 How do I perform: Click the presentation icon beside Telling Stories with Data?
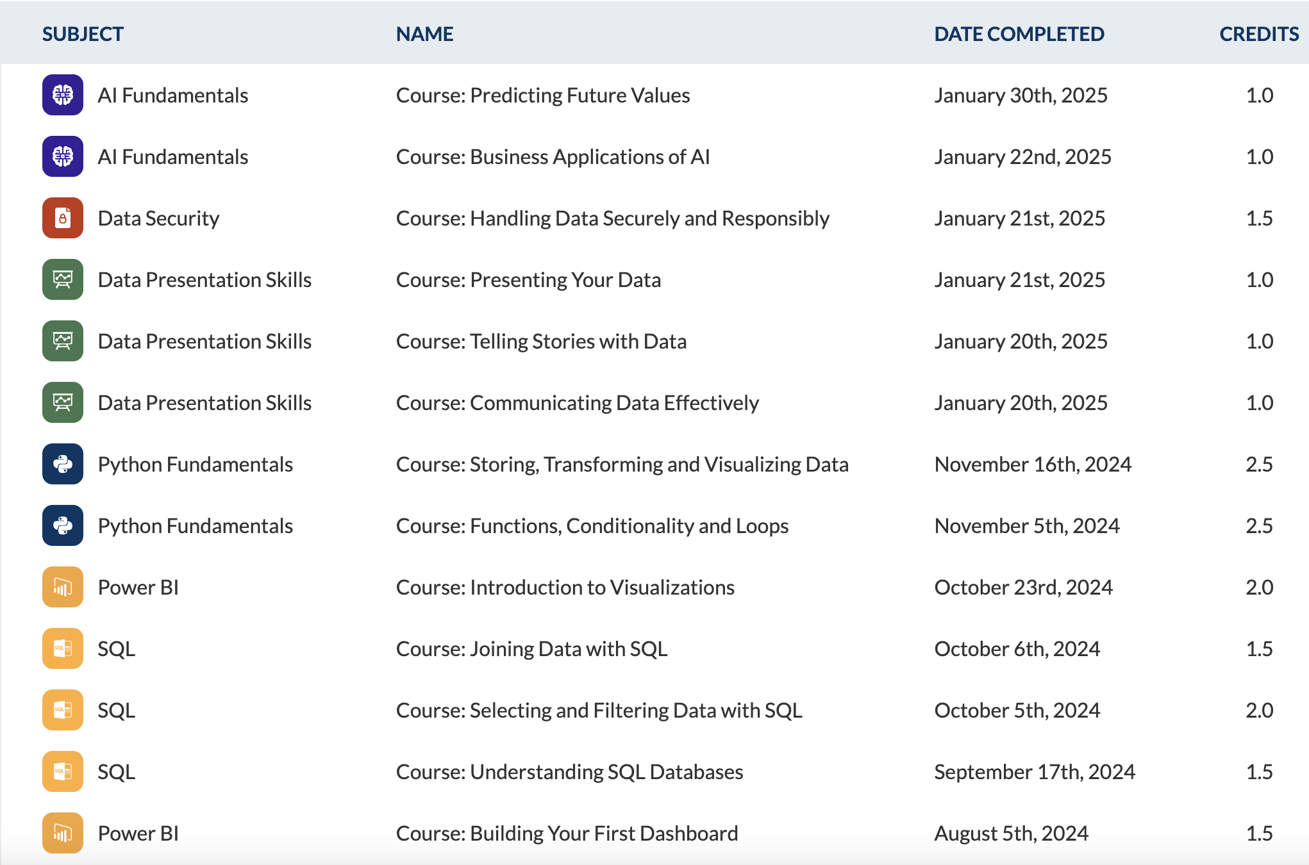pyautogui.click(x=63, y=341)
